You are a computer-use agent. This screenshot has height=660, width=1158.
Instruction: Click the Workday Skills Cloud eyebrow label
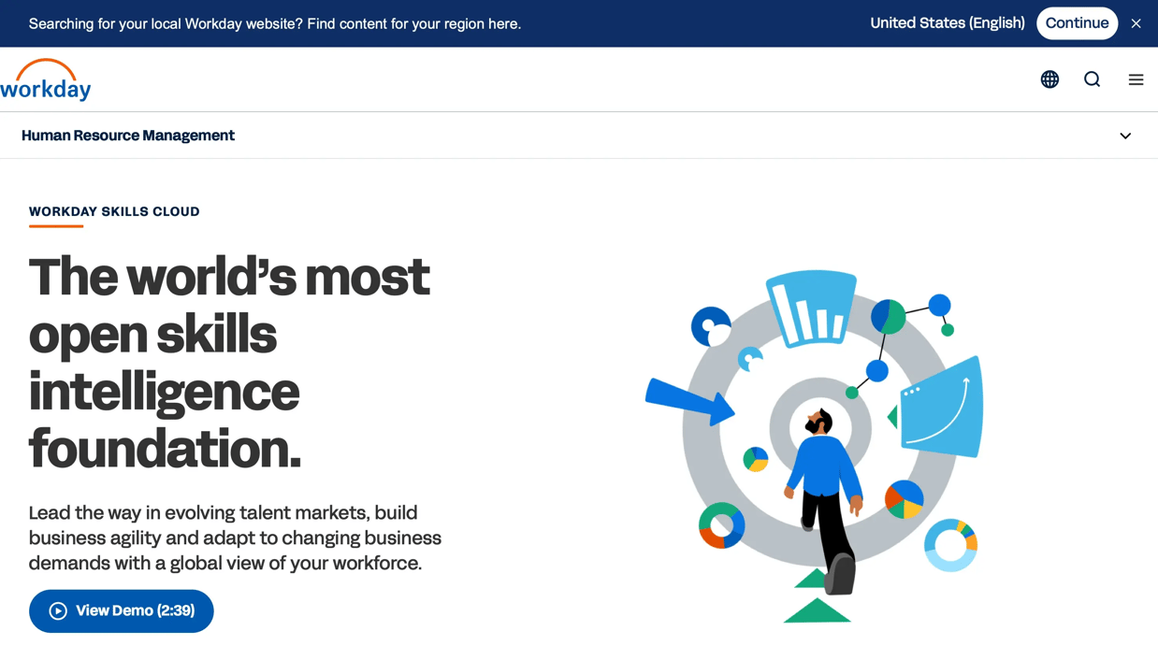[114, 211]
